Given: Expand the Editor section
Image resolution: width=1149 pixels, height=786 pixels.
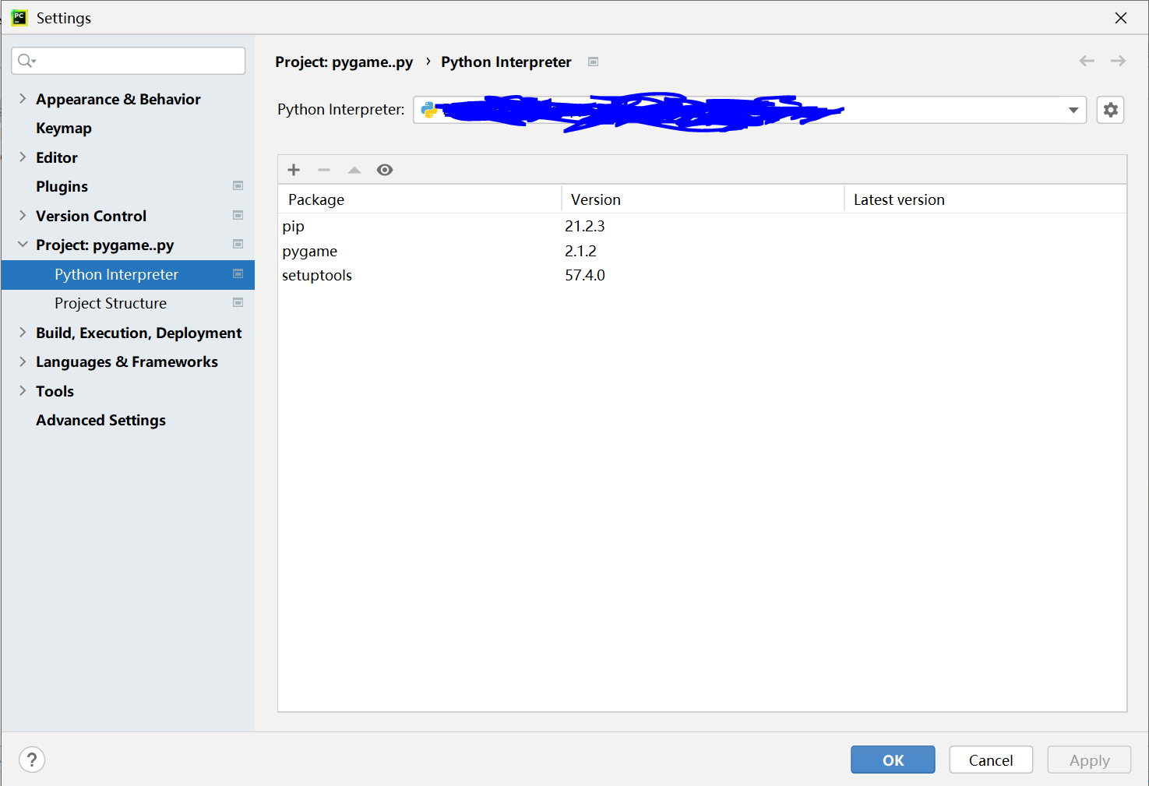Looking at the screenshot, I should tap(23, 157).
